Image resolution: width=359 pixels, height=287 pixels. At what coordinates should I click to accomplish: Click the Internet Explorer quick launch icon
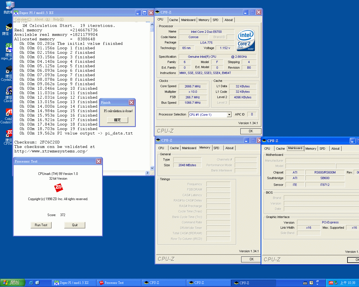tap(31, 283)
